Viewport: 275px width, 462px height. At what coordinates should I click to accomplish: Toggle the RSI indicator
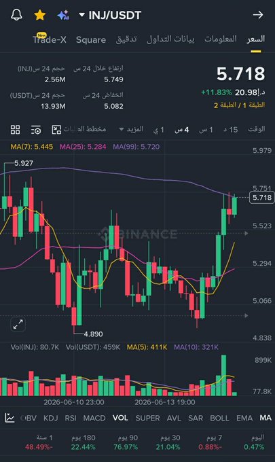71,418
